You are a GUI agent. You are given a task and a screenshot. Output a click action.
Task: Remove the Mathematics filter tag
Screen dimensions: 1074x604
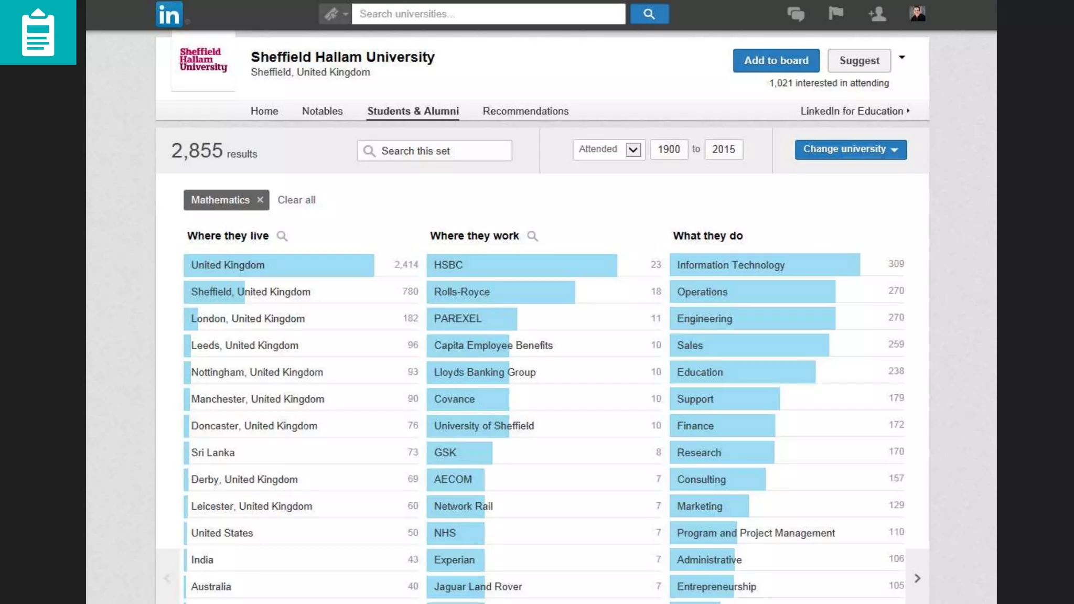[x=260, y=200]
